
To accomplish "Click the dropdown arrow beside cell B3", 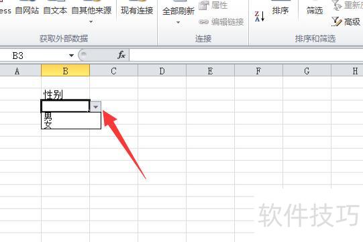I will click(95, 107).
